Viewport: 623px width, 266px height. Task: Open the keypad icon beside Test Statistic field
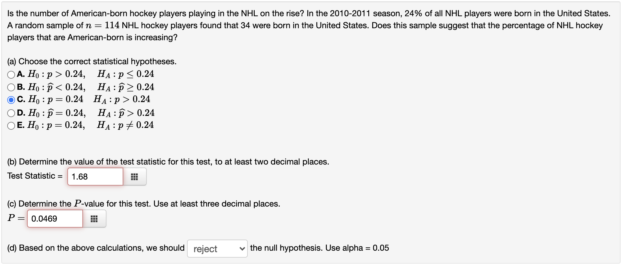click(134, 177)
